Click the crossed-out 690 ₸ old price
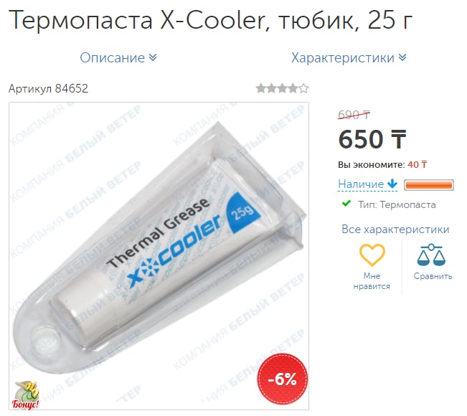Image resolution: width=467 pixels, height=416 pixels. point(354,115)
